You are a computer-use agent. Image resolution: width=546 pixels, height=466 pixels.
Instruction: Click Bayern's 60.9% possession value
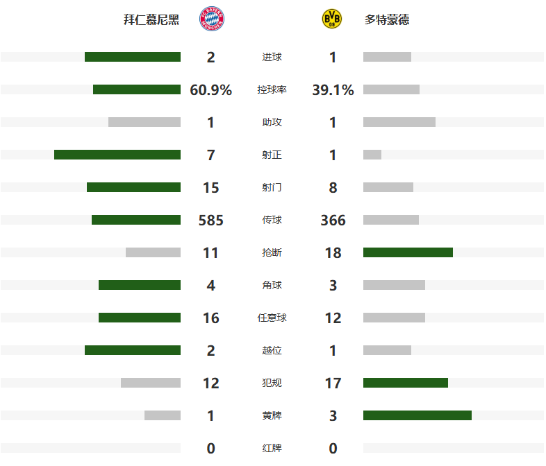210,90
